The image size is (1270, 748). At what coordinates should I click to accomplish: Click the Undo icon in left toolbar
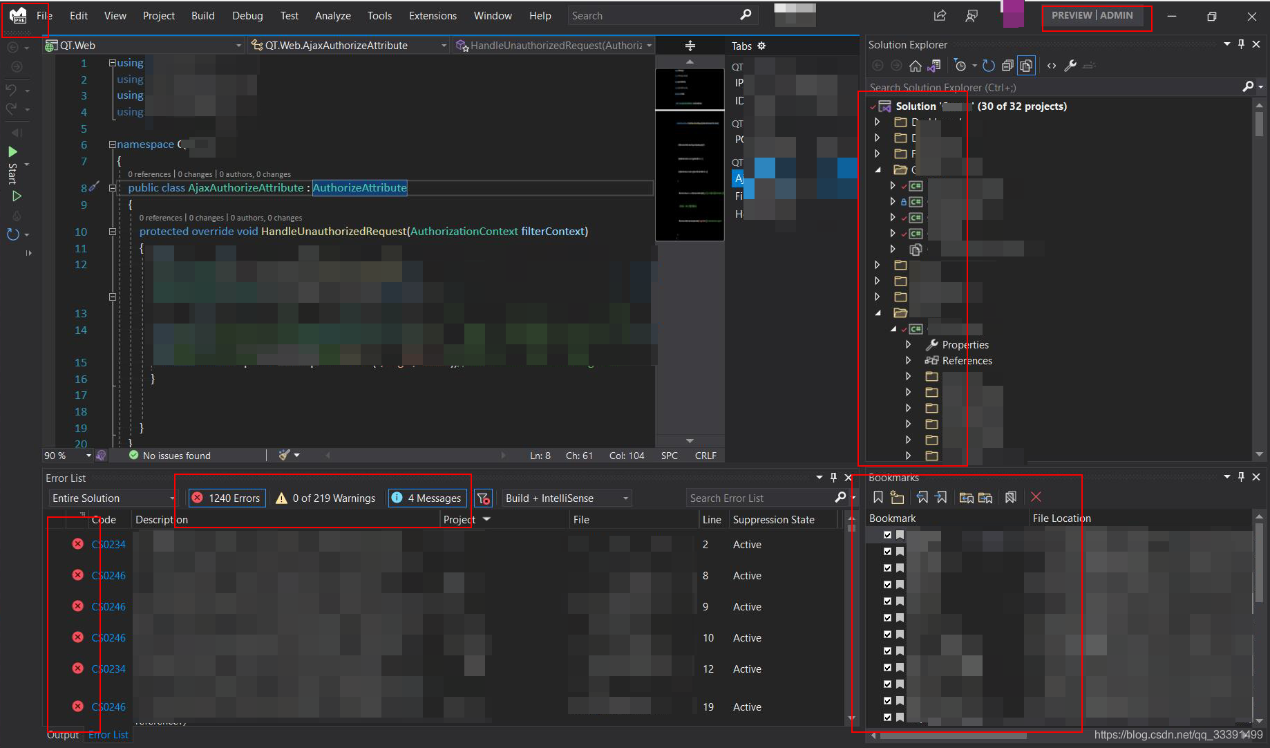(11, 90)
